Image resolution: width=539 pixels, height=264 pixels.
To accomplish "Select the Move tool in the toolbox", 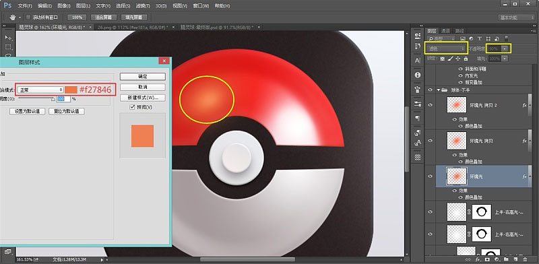I will (x=8, y=38).
